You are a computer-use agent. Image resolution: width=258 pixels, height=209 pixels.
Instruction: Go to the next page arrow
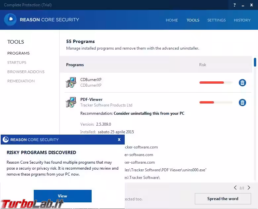[248, 188]
